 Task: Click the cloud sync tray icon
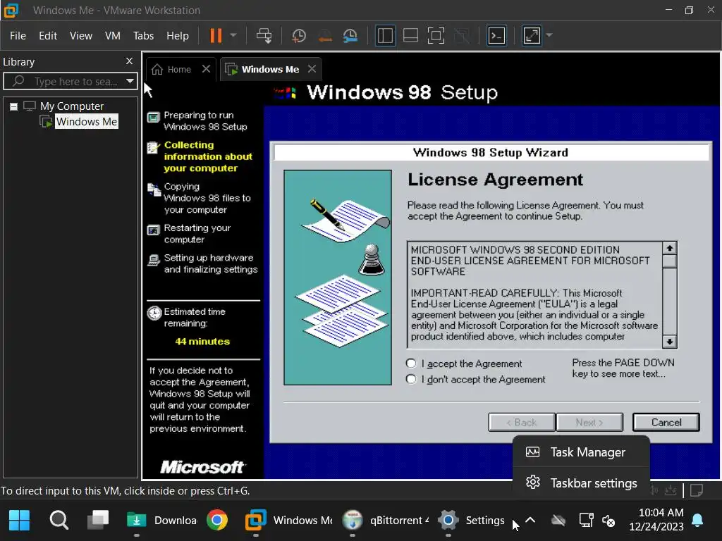[x=558, y=521]
